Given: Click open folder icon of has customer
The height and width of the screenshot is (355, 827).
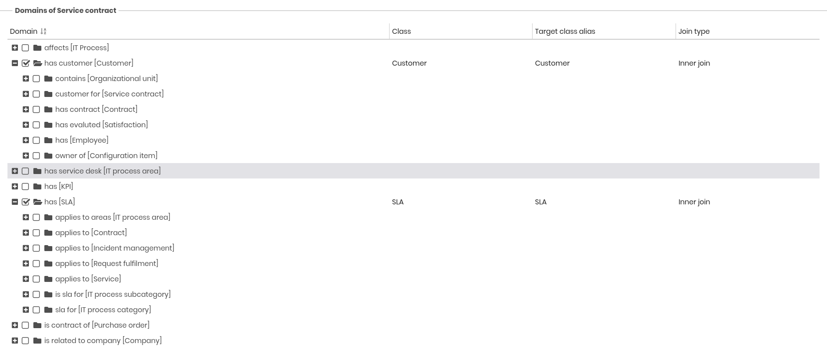Looking at the screenshot, I should tap(37, 63).
